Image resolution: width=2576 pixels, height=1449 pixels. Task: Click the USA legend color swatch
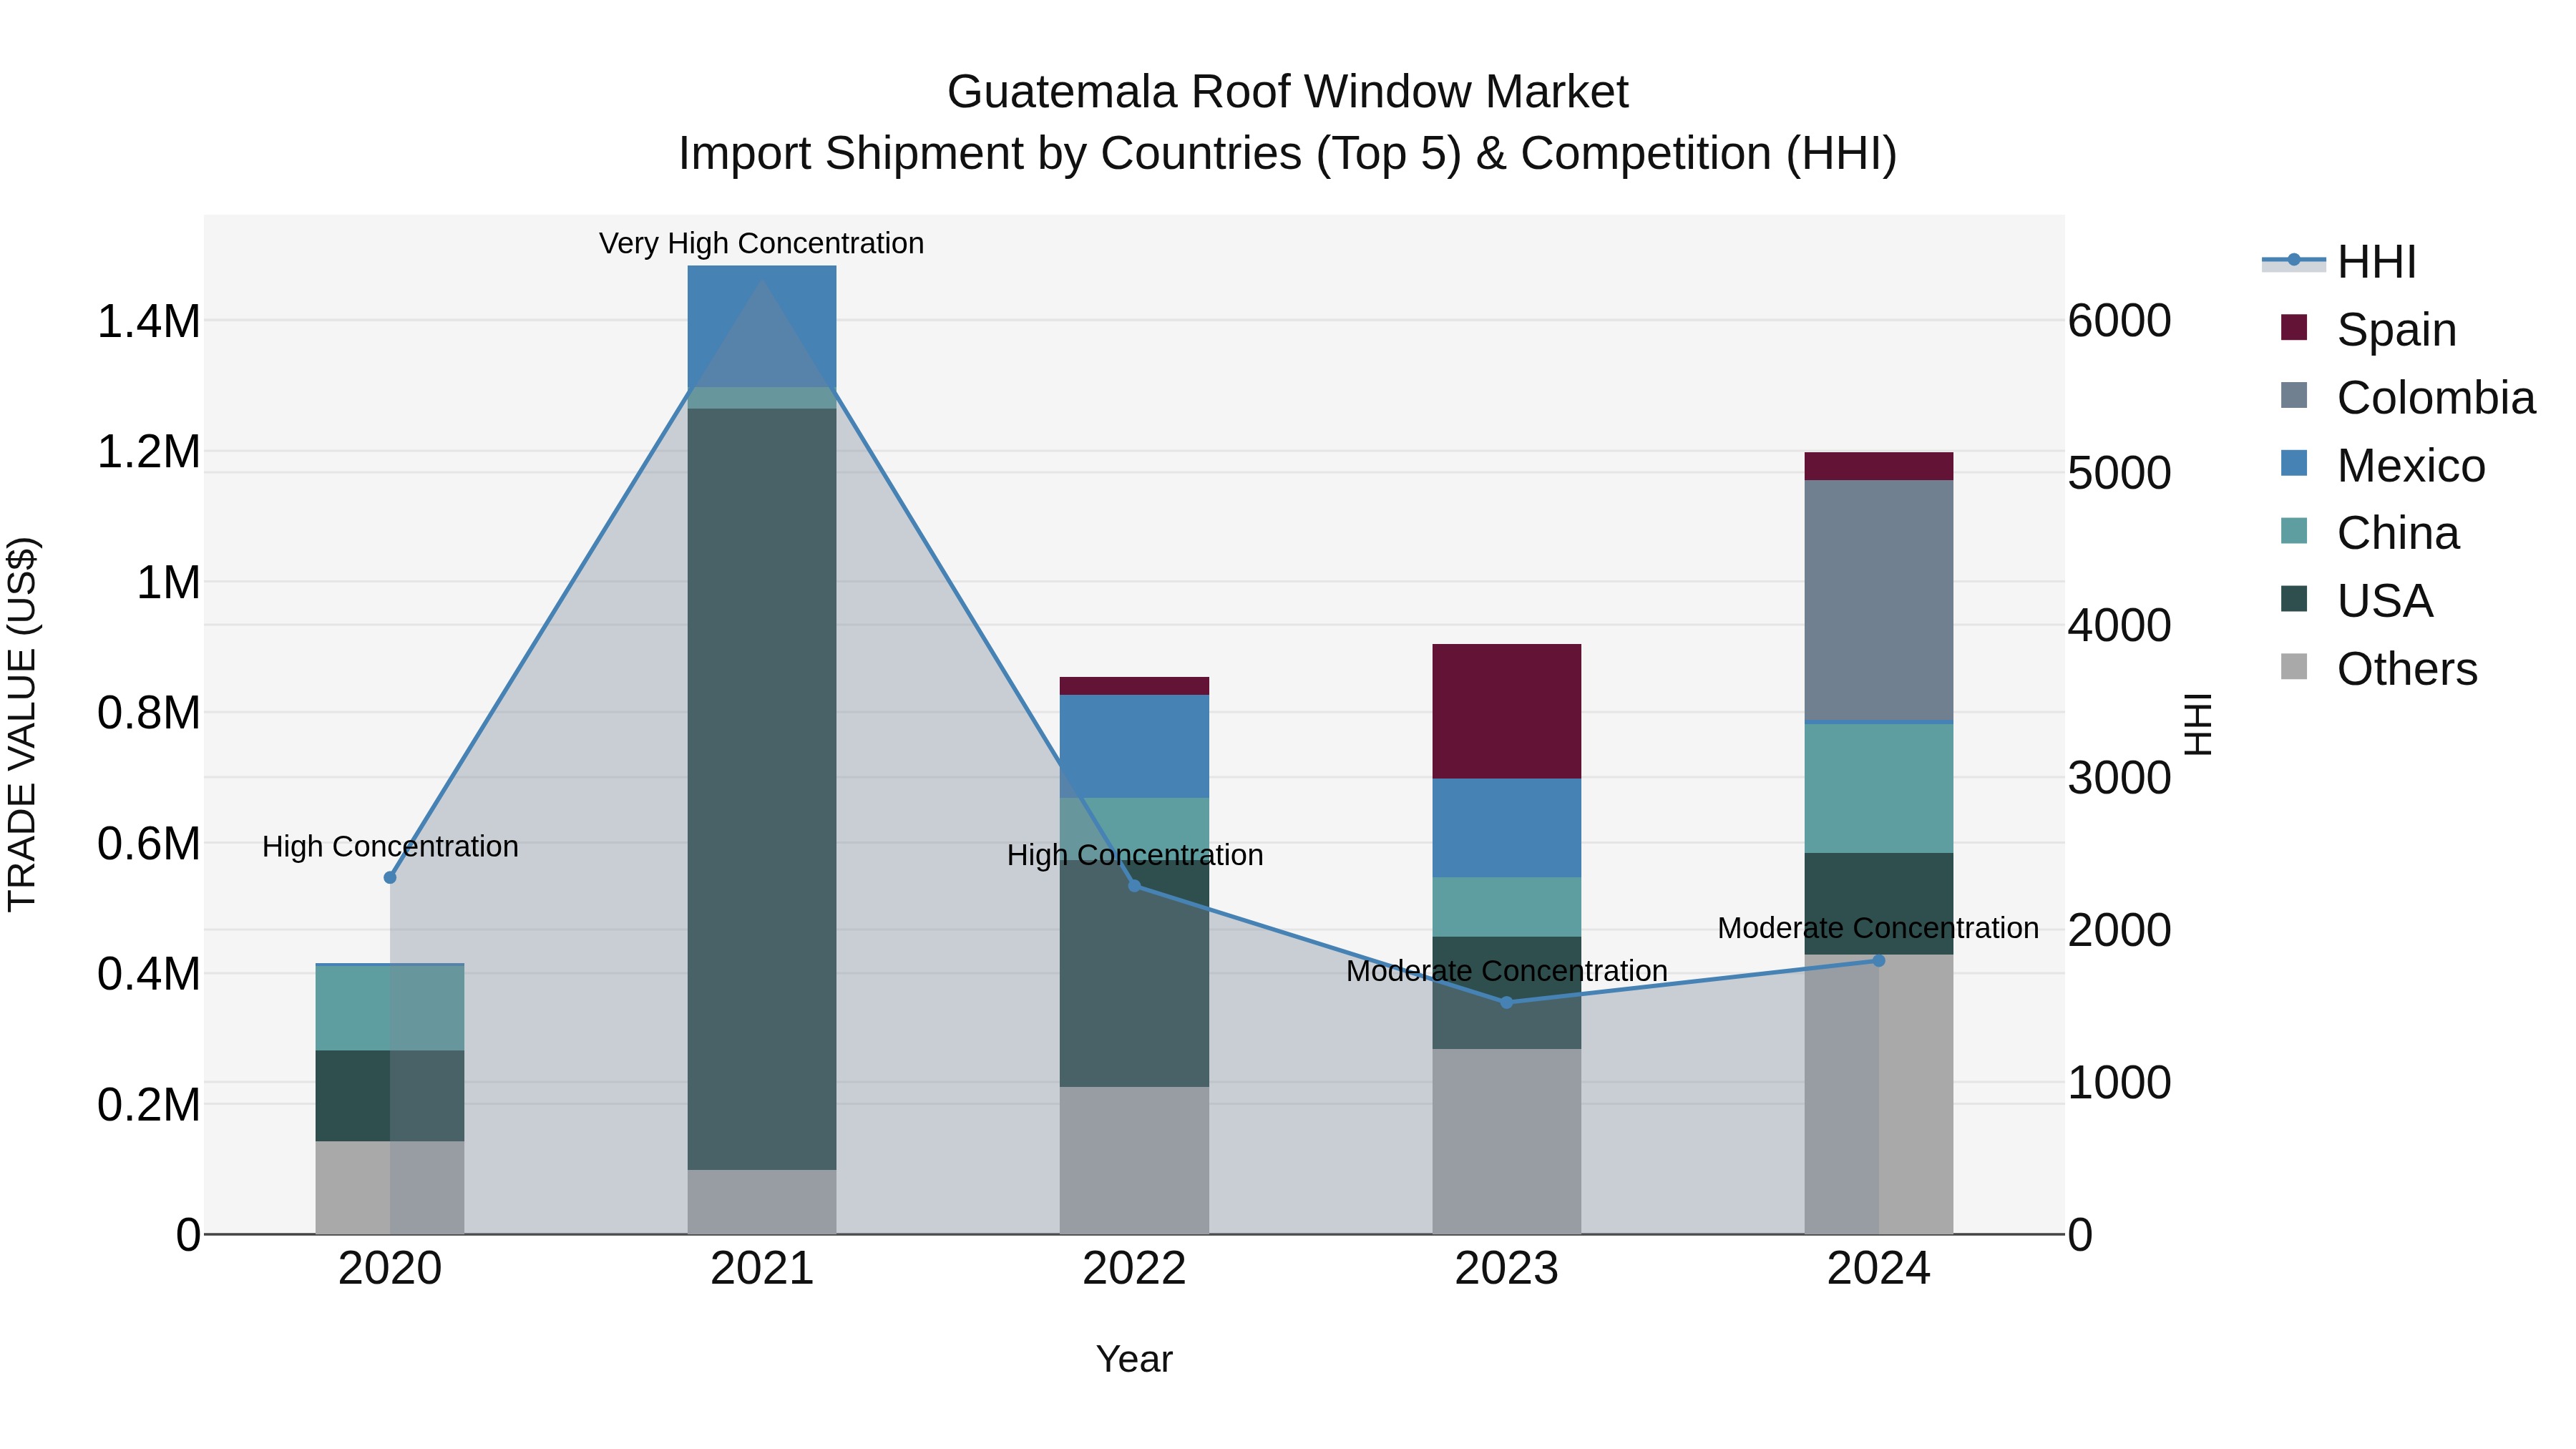(x=2294, y=600)
